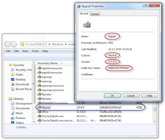Open the Tools menu
This screenshot has width=165, height=140.
click(35, 51)
